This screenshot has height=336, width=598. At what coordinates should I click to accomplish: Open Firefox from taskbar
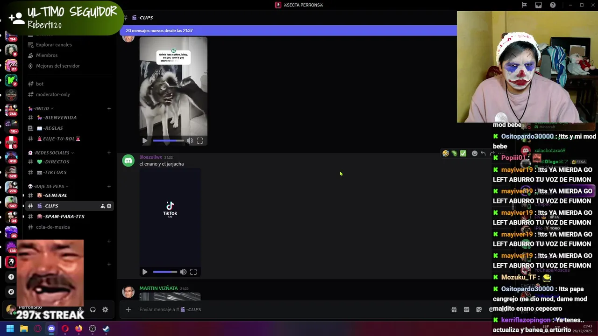78,329
